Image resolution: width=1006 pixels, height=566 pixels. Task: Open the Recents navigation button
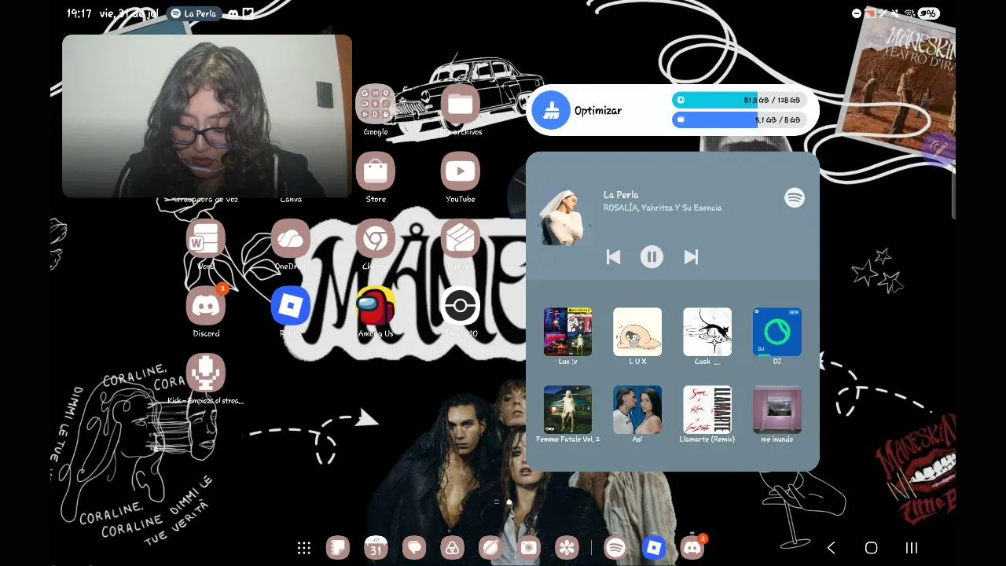(912, 548)
